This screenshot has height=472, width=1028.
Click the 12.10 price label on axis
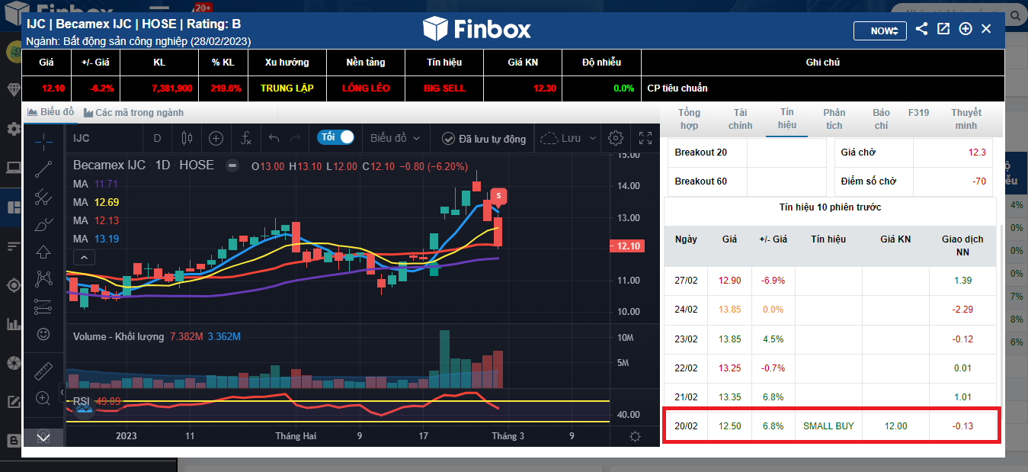tap(627, 246)
